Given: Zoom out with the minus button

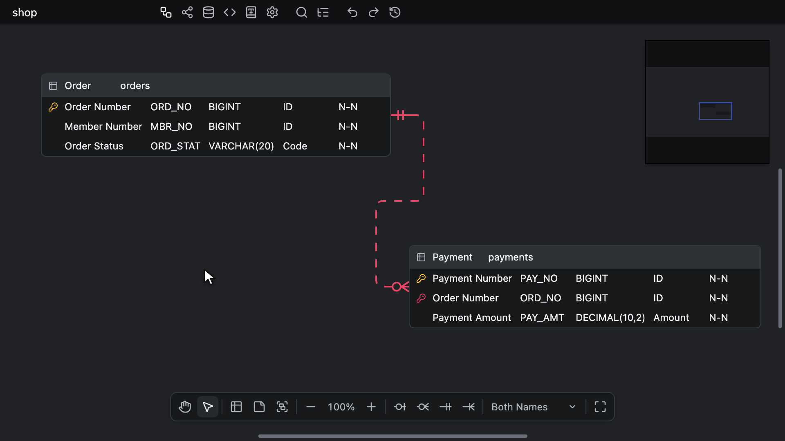Looking at the screenshot, I should [311, 407].
